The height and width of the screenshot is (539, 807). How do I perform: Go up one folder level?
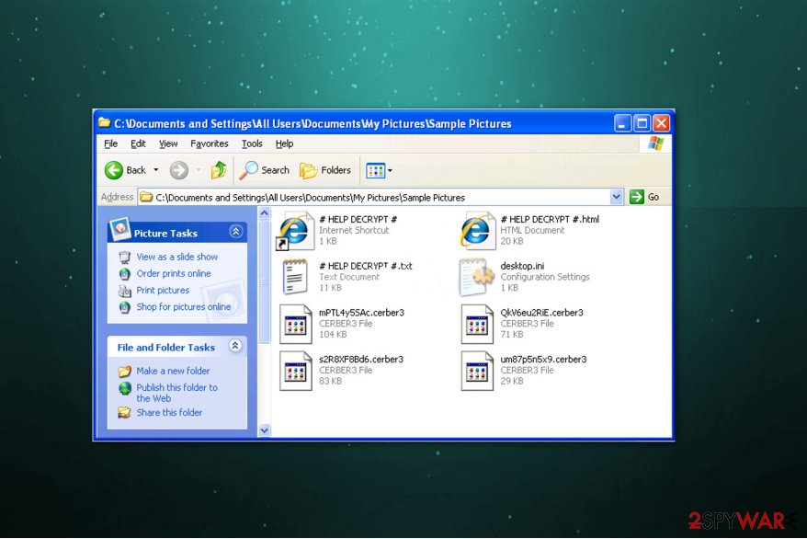tap(219, 170)
